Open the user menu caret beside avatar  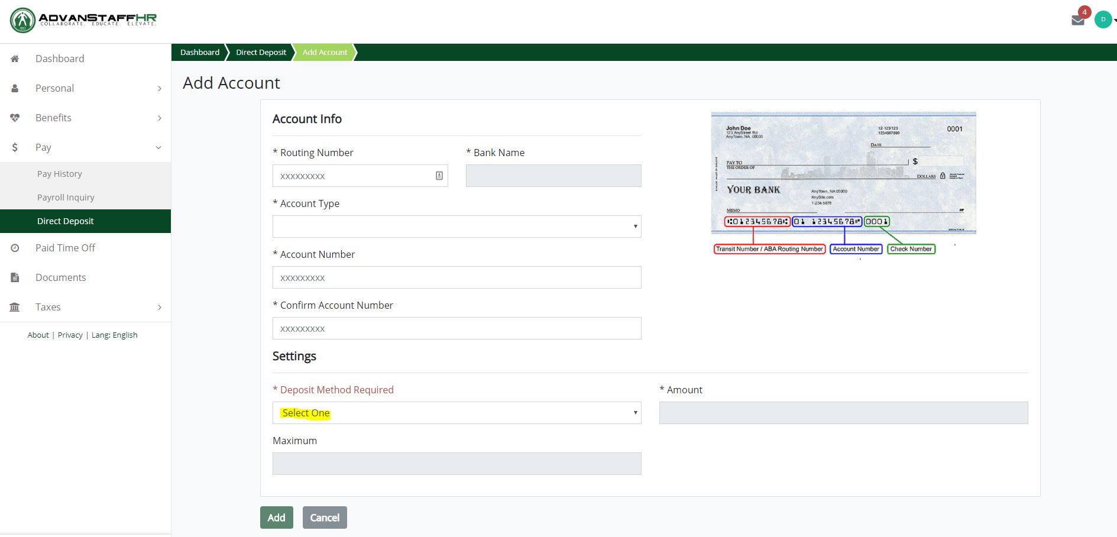pos(1114,20)
